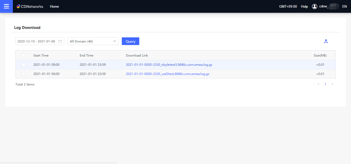This screenshot has width=351, height=164.
Task: Download the doyletest3 log file link
Action: (169, 64)
